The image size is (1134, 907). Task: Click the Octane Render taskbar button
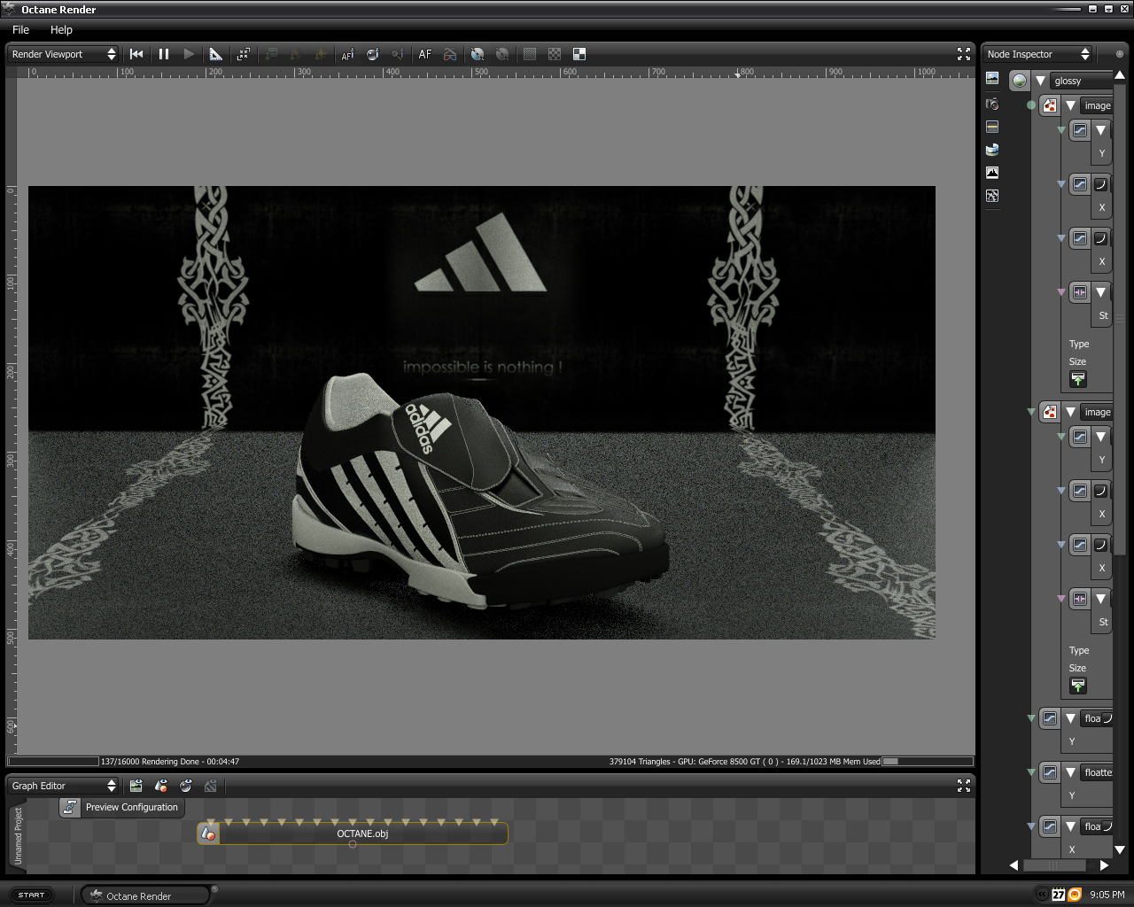click(x=145, y=895)
